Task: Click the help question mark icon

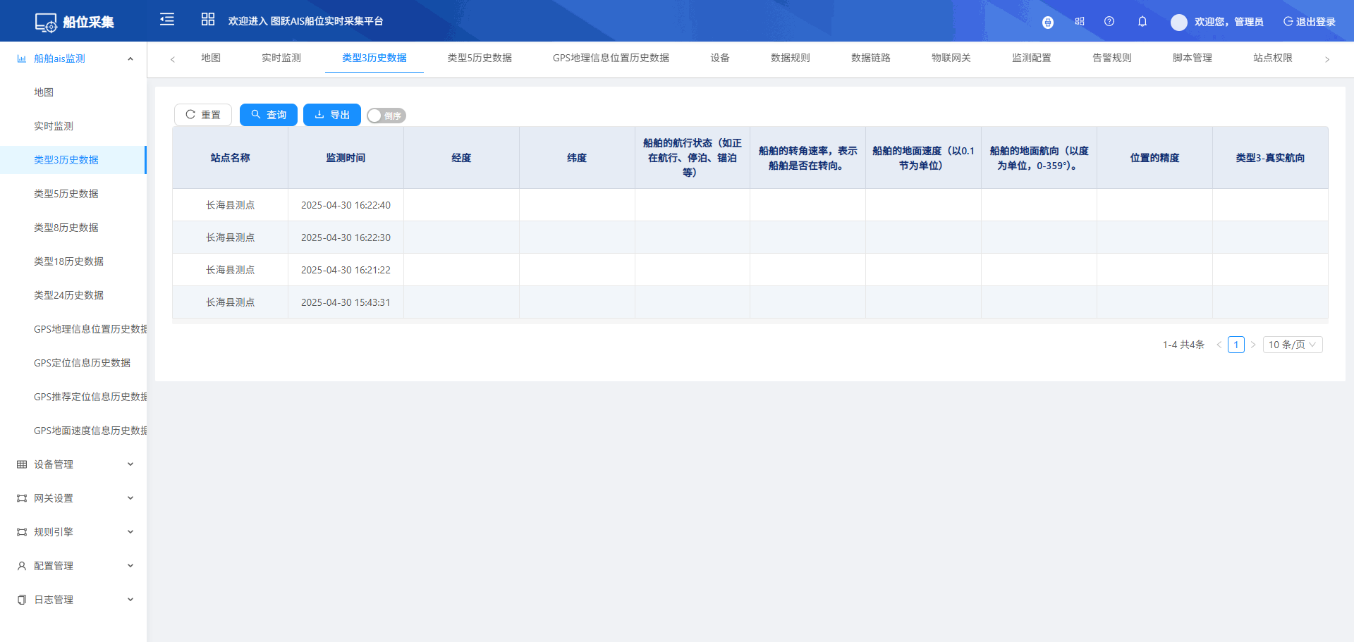Action: [1109, 22]
